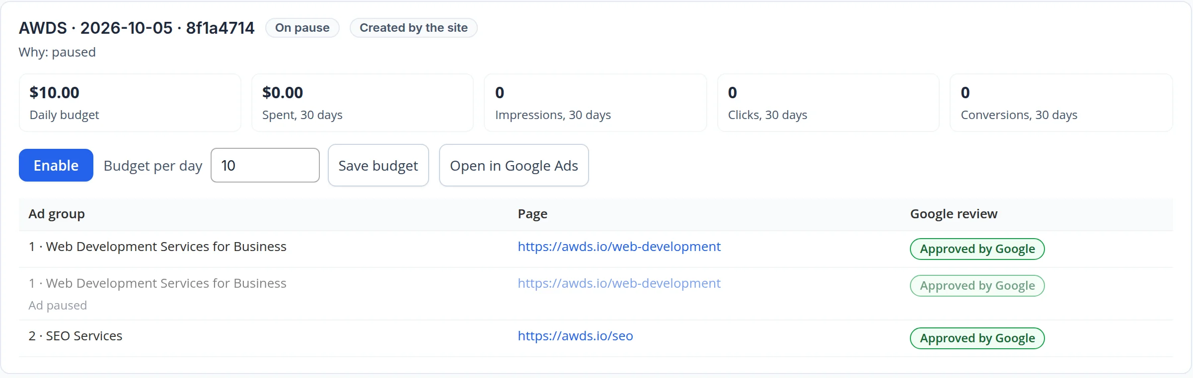Open the https://awds.io/seo link
This screenshot has height=378, width=1193.
[x=575, y=336]
